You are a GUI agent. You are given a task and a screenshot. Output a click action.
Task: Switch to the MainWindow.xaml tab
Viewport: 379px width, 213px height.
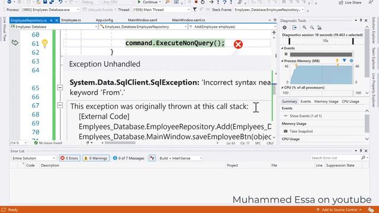(x=142, y=20)
